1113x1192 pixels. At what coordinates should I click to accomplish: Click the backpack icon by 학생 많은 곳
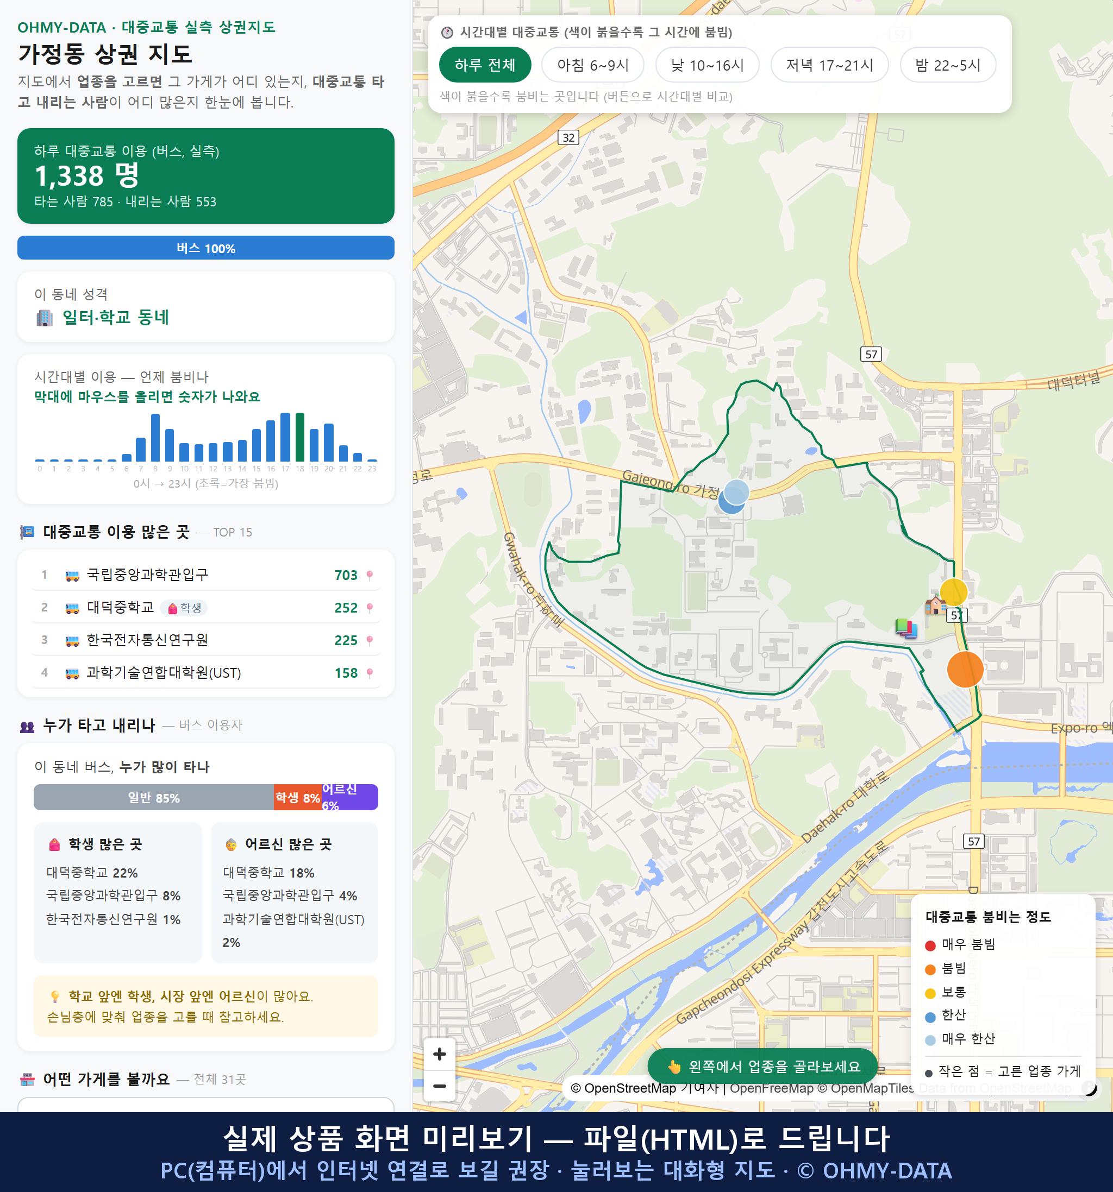(54, 845)
